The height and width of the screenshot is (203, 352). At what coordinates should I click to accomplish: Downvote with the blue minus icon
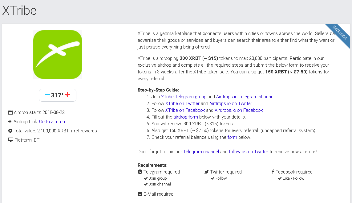point(47,95)
